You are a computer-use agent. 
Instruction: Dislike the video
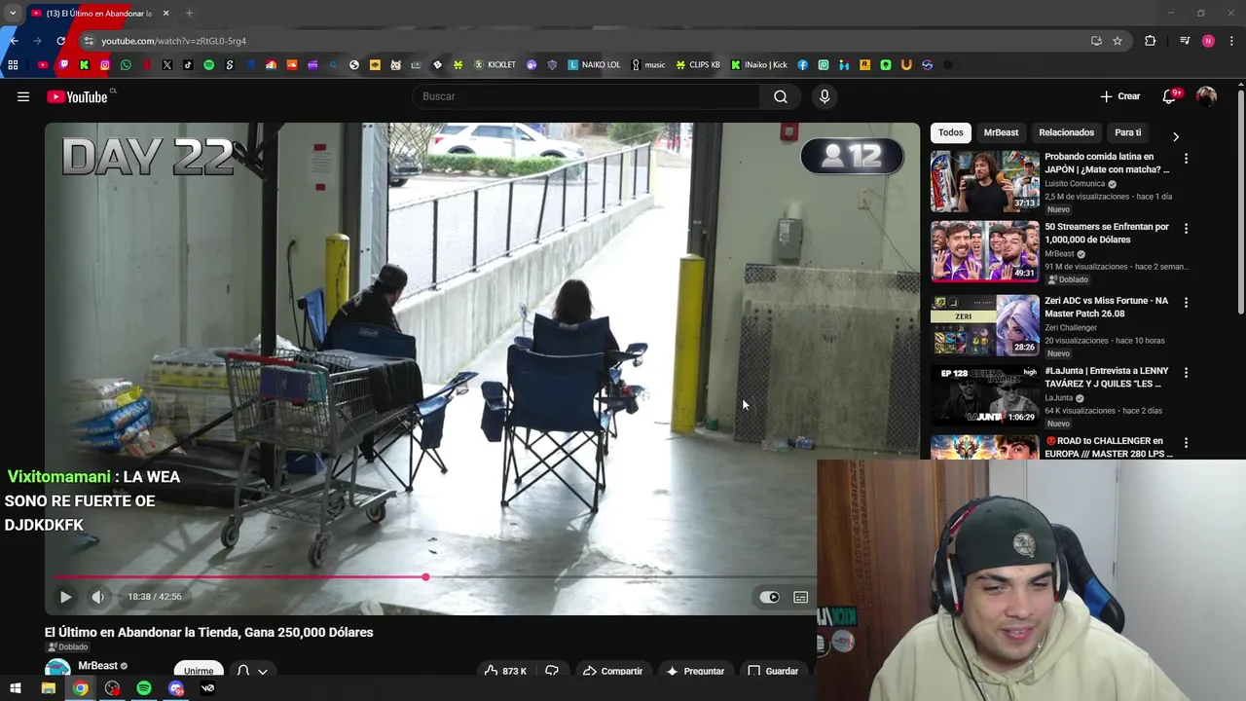pyautogui.click(x=552, y=671)
